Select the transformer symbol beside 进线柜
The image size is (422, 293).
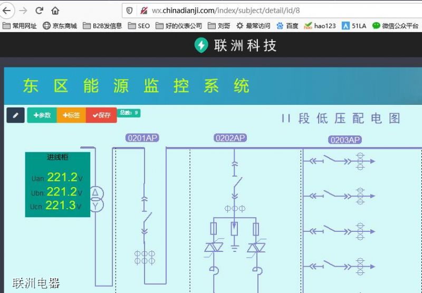(95, 199)
